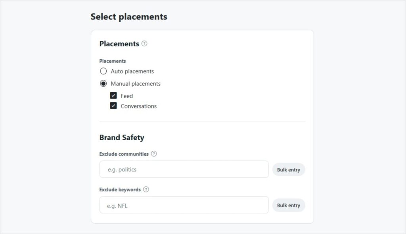Select the Auto placements radio circle
Viewport: 406px width, 234px height.
(103, 71)
